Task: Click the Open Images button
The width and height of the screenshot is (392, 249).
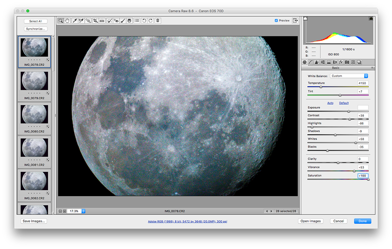Action: coord(310,221)
